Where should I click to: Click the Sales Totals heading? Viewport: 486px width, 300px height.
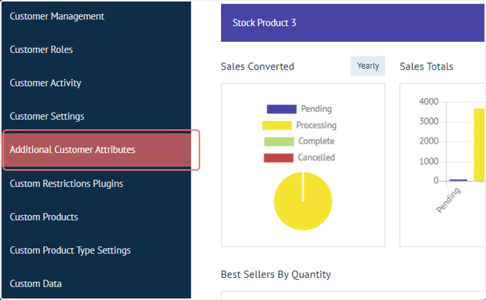click(x=426, y=66)
